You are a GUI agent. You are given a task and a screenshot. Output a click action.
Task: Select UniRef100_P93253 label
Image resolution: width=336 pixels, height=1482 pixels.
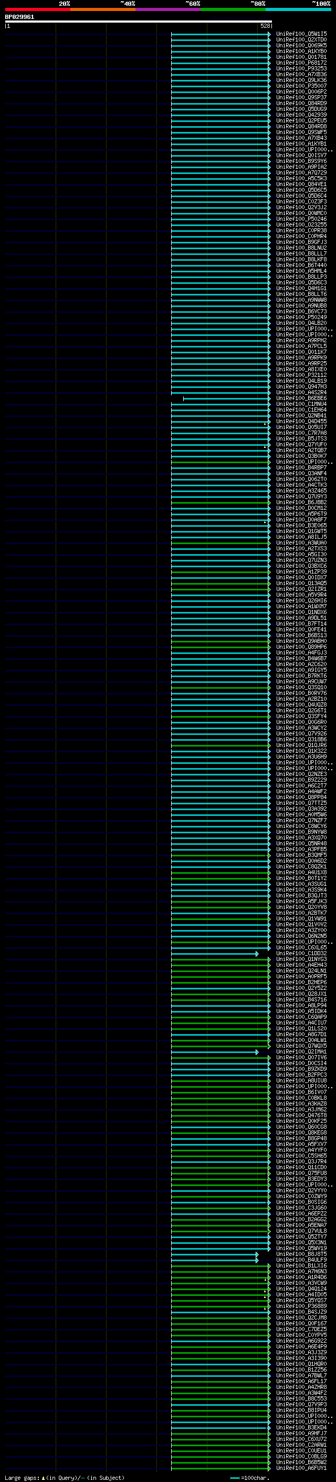pos(301,68)
